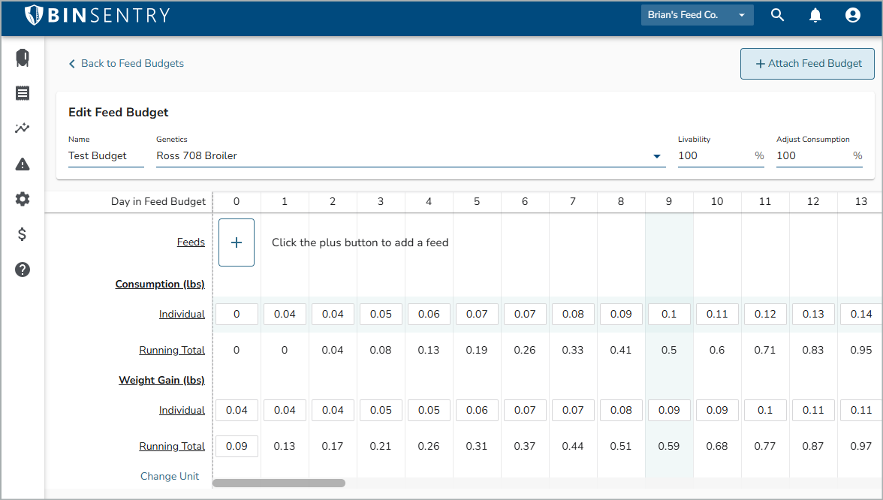Click the plus button to add a feed
883x500 pixels.
[x=237, y=242]
